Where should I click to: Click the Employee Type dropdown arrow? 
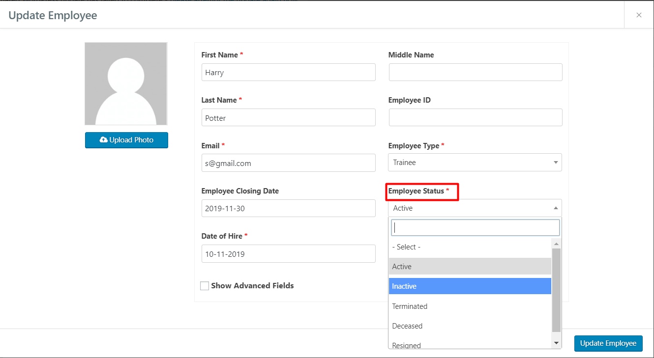point(556,163)
